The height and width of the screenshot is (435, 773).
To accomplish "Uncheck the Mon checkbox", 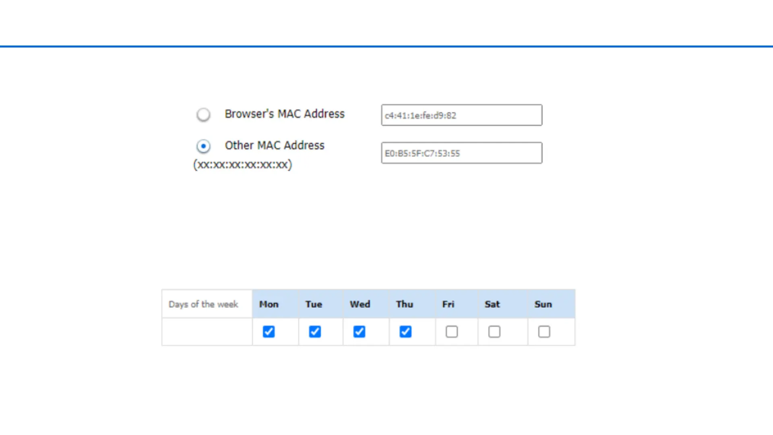I will (x=269, y=331).
